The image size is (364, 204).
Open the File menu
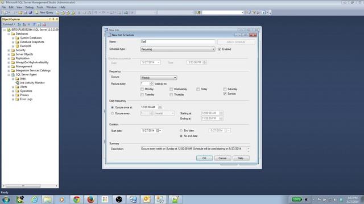[x=4, y=7]
